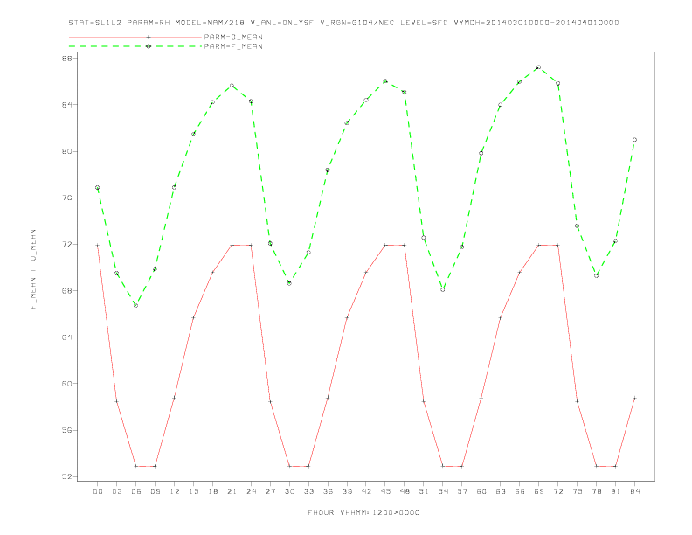Click x-axis forecast hour label 03

coord(117,491)
